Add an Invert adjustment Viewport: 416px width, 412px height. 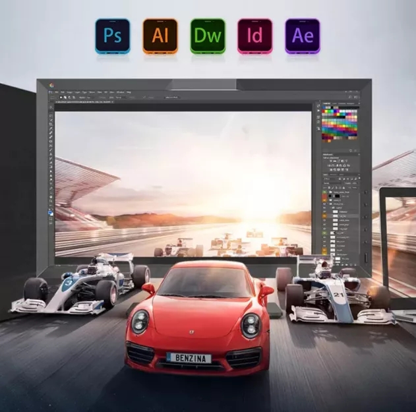[330, 169]
